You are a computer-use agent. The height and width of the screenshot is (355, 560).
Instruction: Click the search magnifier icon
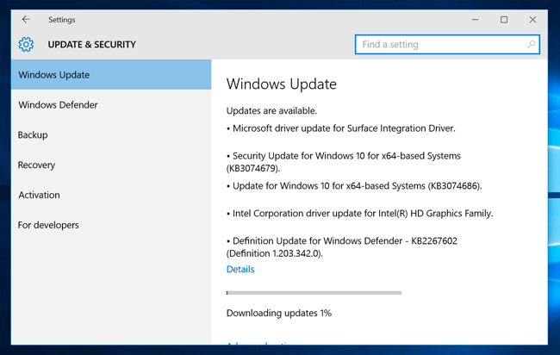(x=531, y=44)
